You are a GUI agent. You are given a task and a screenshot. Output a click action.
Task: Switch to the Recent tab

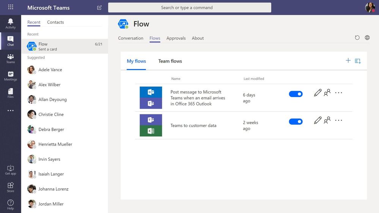click(x=34, y=22)
